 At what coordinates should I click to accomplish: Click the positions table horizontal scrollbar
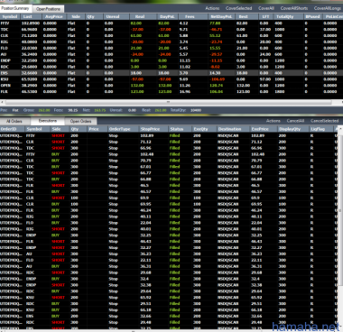click(x=169, y=102)
